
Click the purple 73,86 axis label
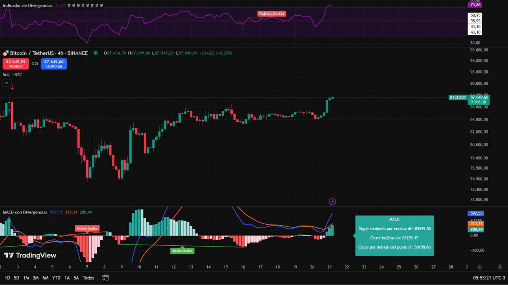(x=475, y=5)
